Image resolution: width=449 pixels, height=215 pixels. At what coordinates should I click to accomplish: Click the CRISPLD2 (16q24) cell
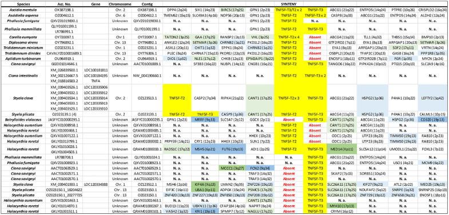[x=433, y=9]
